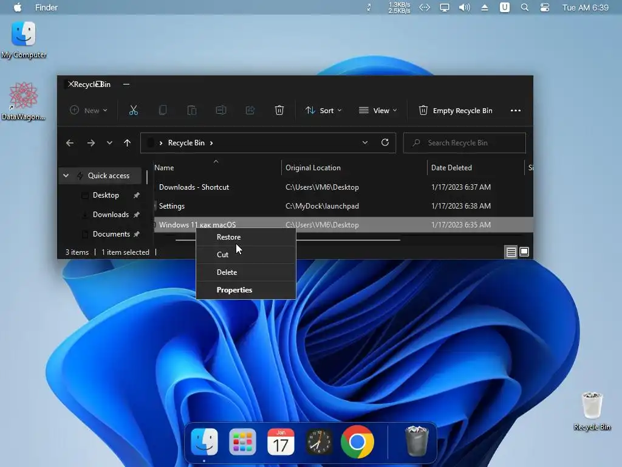Launch Google Chrome from the dock
The height and width of the screenshot is (467, 622).
pos(357,441)
